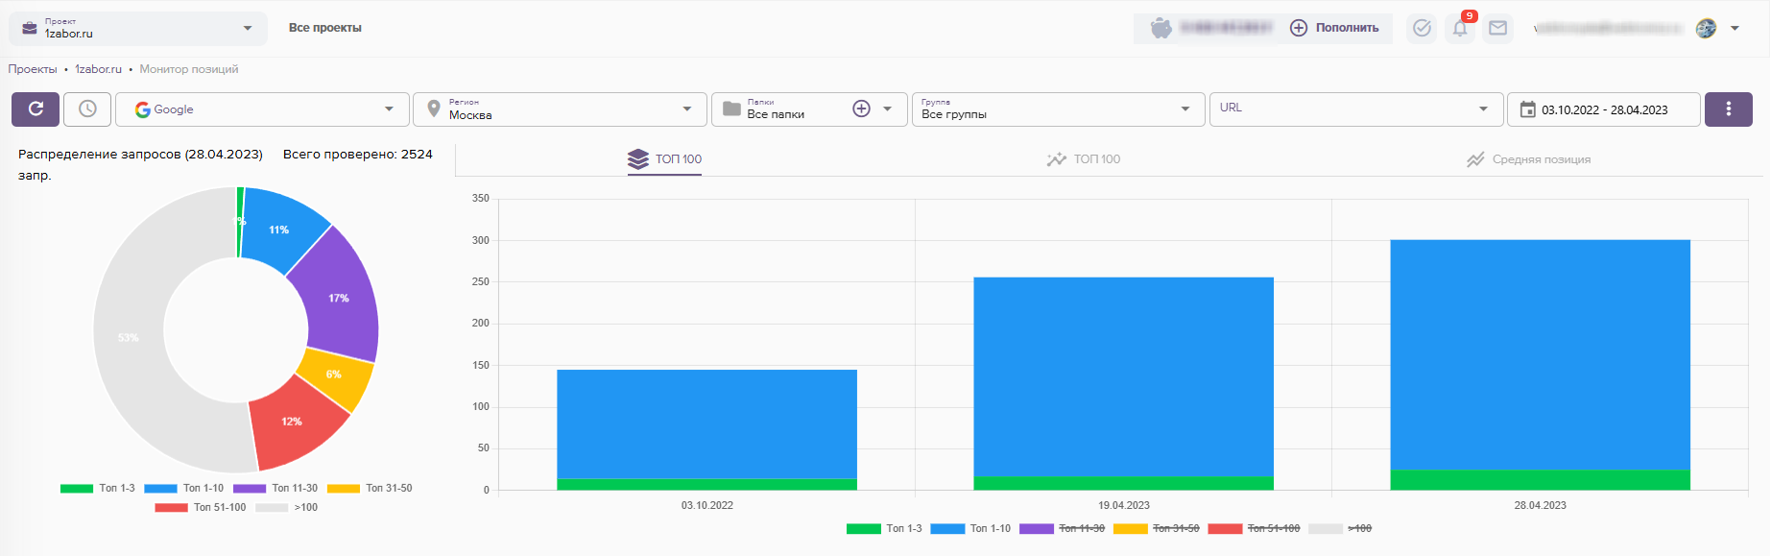
Task: Open the schedule clock icon
Action: pos(87,109)
